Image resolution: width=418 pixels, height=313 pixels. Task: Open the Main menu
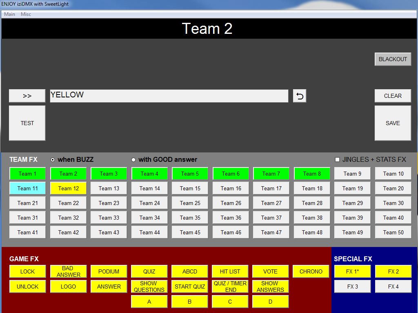coord(10,14)
